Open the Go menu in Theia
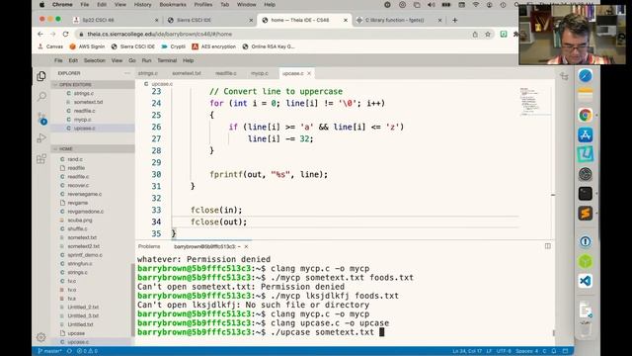Image resolution: width=632 pixels, height=356 pixels. pos(132,60)
